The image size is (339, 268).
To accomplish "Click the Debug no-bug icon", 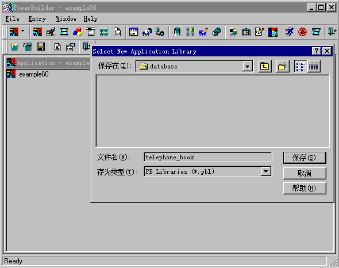I will pos(302,32).
